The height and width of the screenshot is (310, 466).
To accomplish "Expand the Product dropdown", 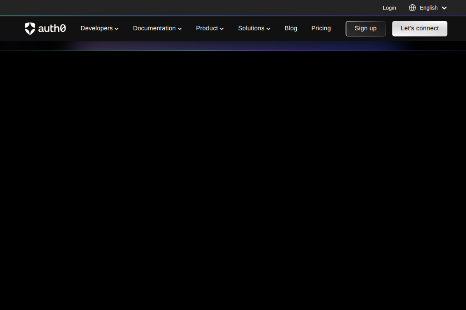I will 207,28.
